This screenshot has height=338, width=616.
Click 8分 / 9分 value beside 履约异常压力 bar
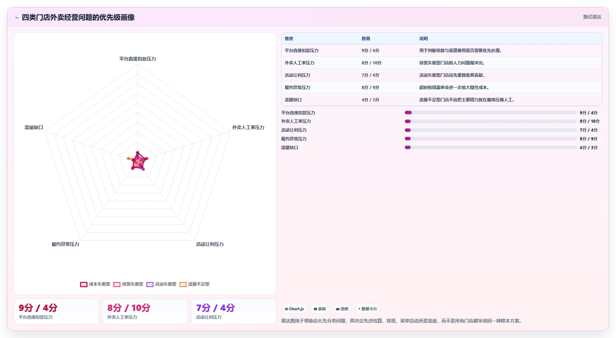[x=589, y=139]
